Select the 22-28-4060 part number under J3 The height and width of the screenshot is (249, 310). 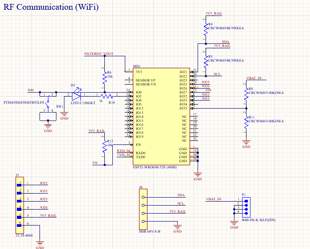tap(24, 235)
